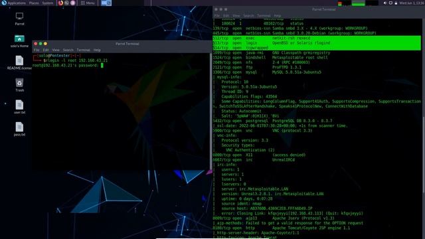This screenshot has width=425, height=239.
Task: Click the Parrot logo icon in top-left
Action: click(x=4, y=3)
